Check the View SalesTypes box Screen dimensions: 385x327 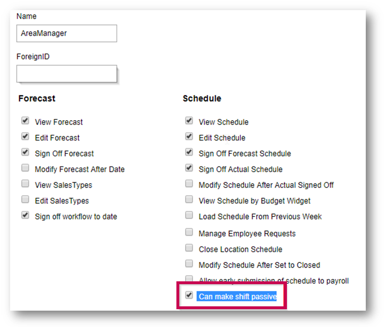click(x=25, y=184)
